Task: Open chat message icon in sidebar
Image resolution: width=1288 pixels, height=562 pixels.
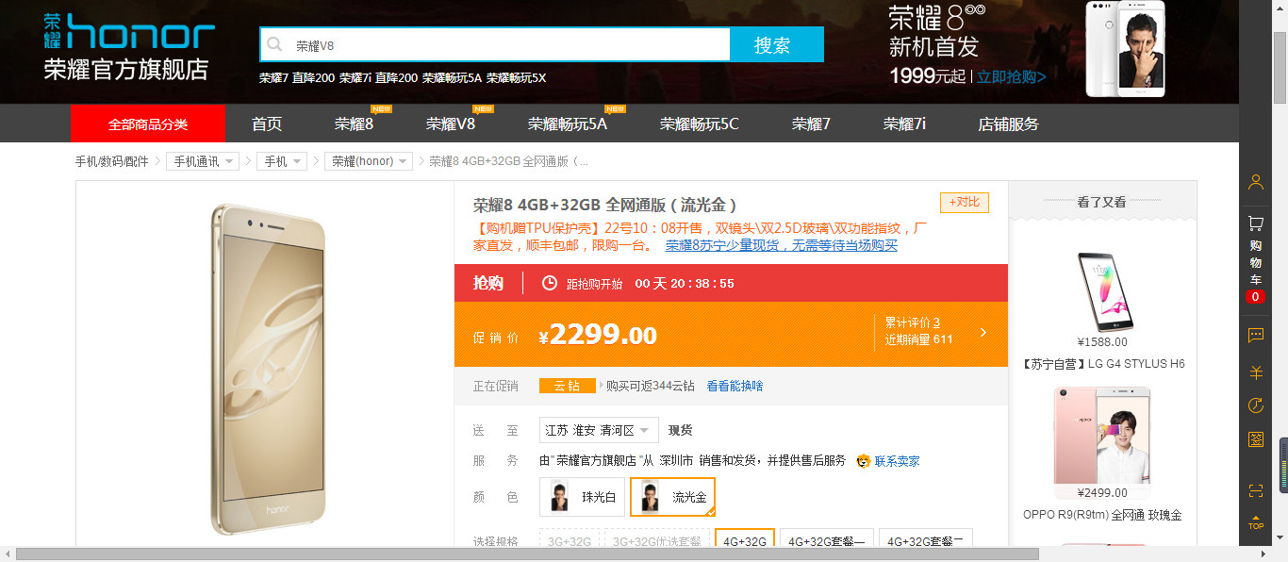Action: coord(1255,335)
